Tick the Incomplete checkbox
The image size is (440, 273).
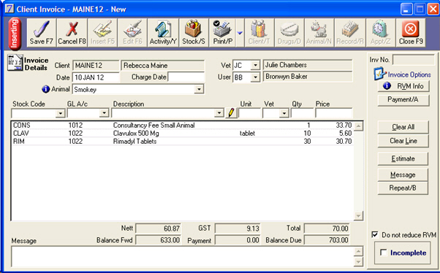click(383, 253)
